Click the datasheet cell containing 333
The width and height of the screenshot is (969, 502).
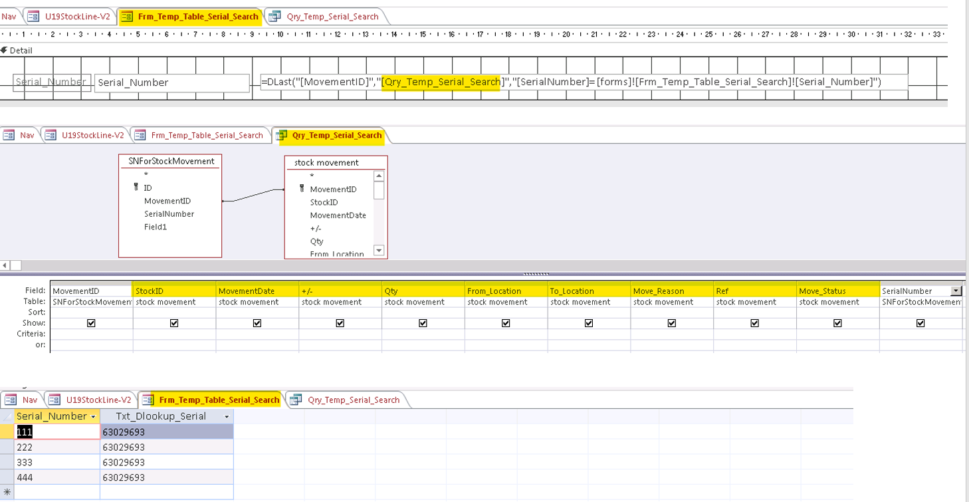coord(57,463)
